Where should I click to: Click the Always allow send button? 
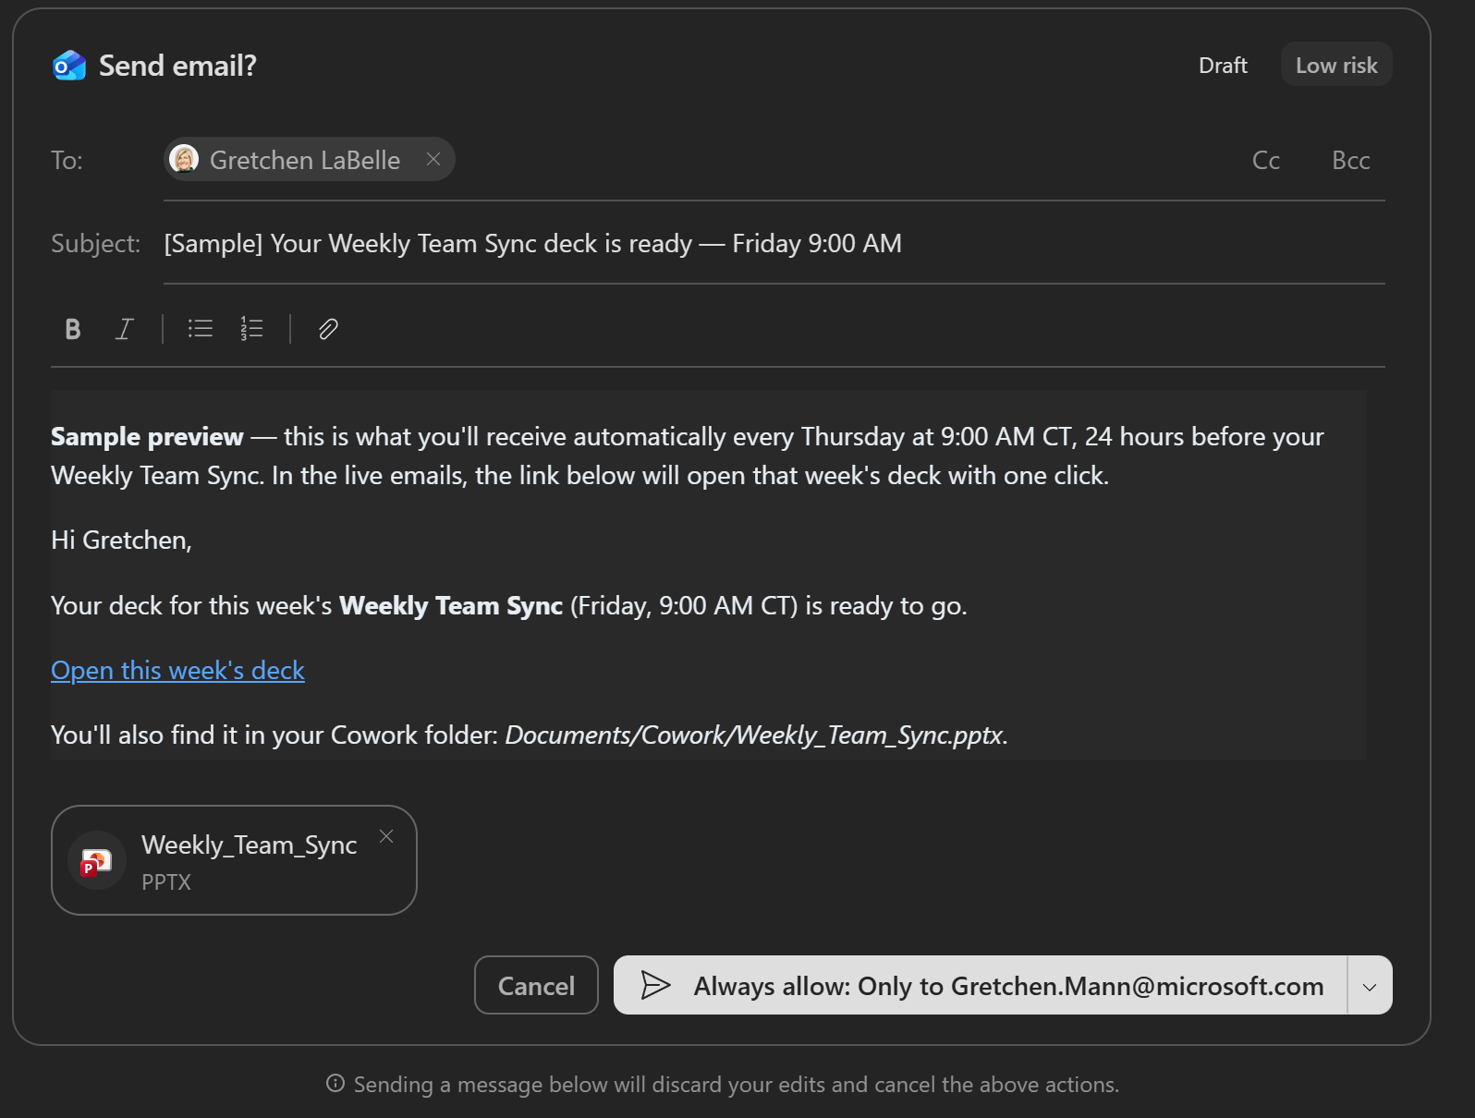pyautogui.click(x=981, y=986)
